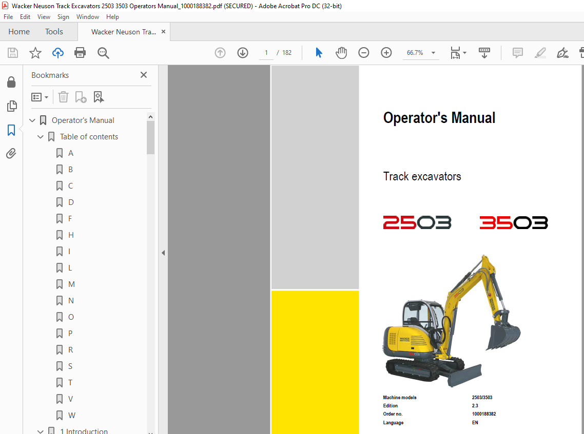Upload to cloud with the cloud icon
The height and width of the screenshot is (434, 584).
57,53
